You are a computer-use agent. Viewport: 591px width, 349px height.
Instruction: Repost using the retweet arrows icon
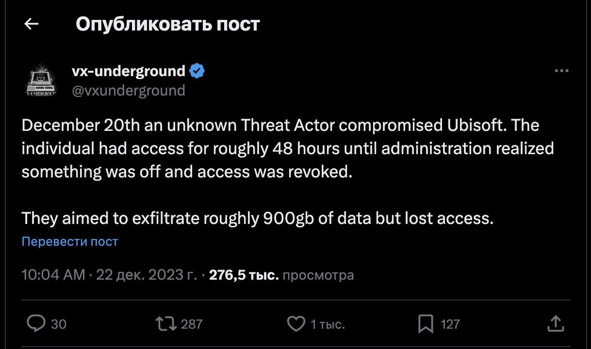[x=165, y=323]
